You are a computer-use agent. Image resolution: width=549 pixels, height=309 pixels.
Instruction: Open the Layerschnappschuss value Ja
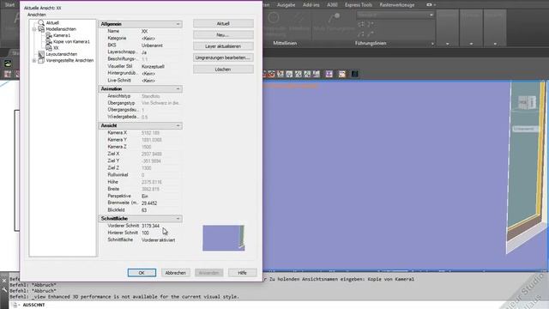coord(161,52)
